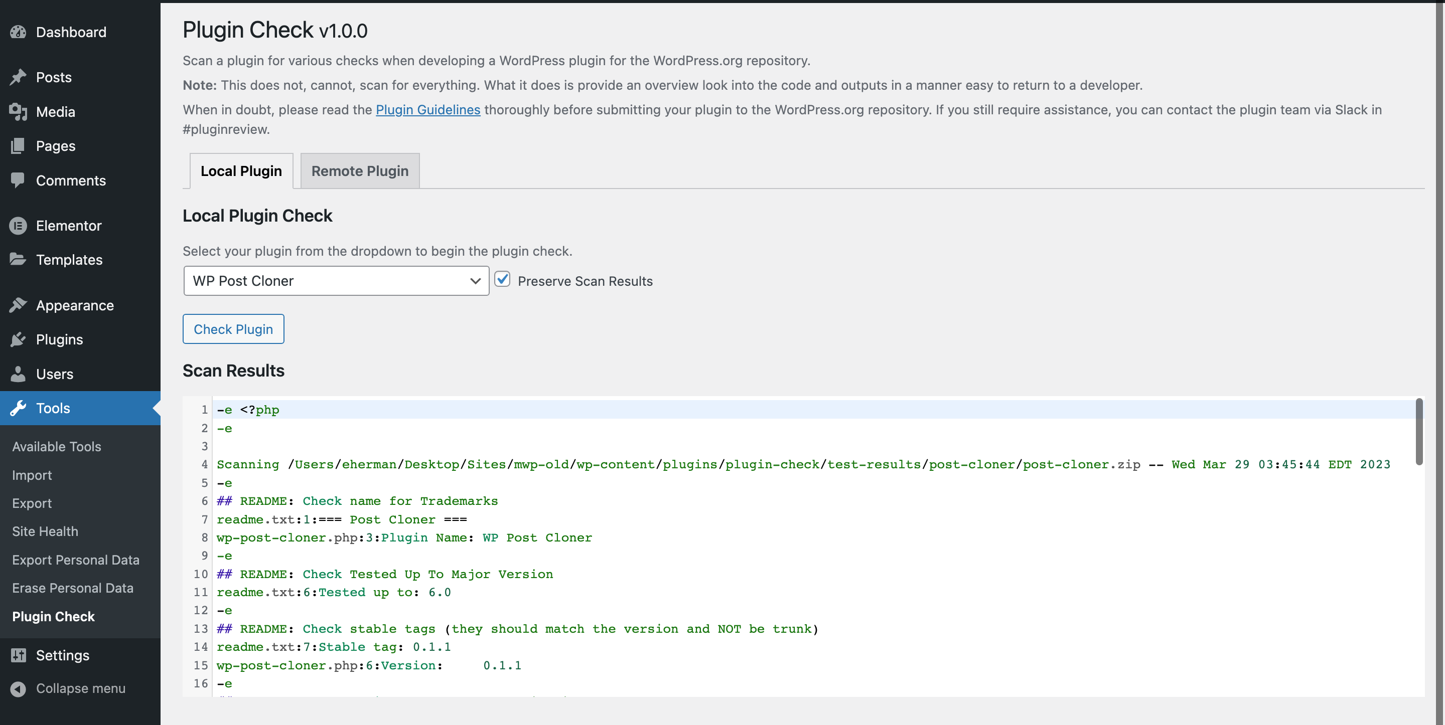Viewport: 1445px width, 725px height.
Task: Click the Settings sliders icon
Action: pyautogui.click(x=18, y=655)
